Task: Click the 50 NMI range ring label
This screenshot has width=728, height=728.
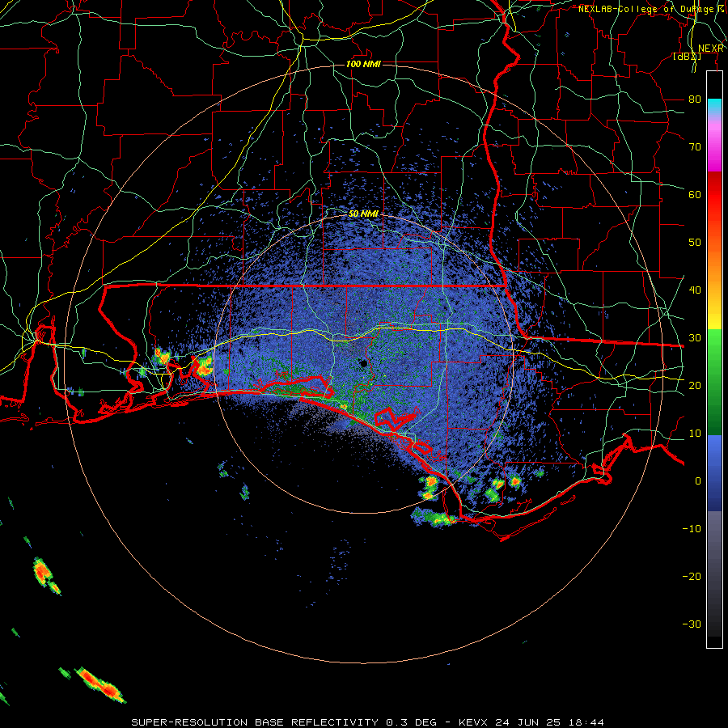Action: [x=363, y=214]
